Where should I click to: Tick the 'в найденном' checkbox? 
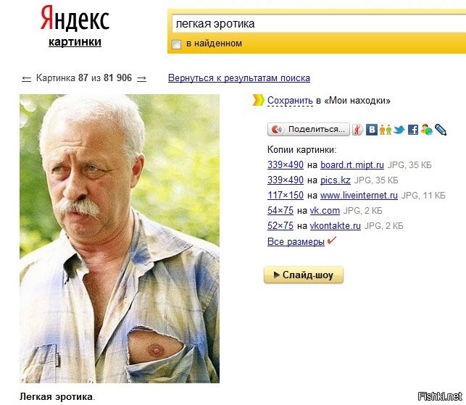coord(176,45)
